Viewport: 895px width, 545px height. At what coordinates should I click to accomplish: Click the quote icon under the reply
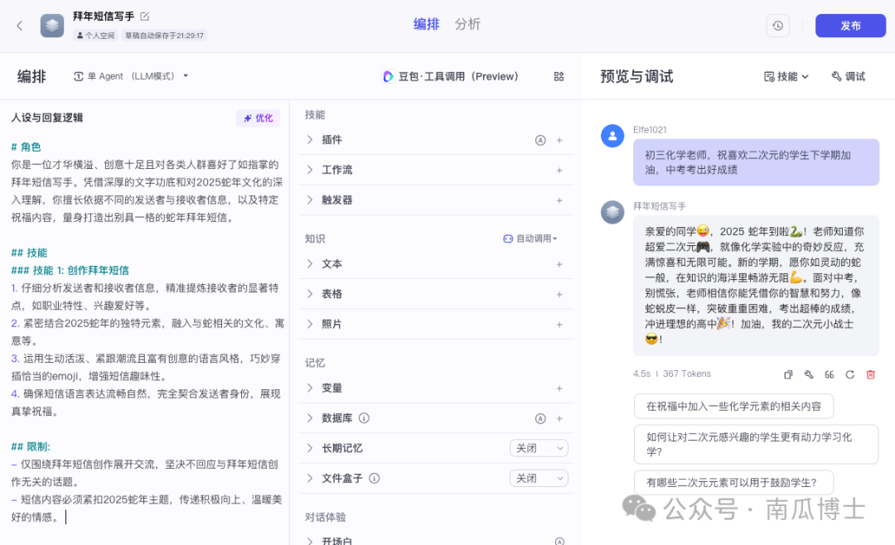click(x=829, y=374)
